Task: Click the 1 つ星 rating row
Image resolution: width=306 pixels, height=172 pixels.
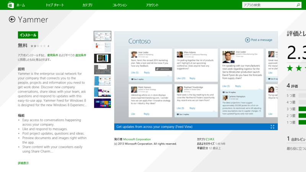Action: pyautogui.click(x=296, y=122)
